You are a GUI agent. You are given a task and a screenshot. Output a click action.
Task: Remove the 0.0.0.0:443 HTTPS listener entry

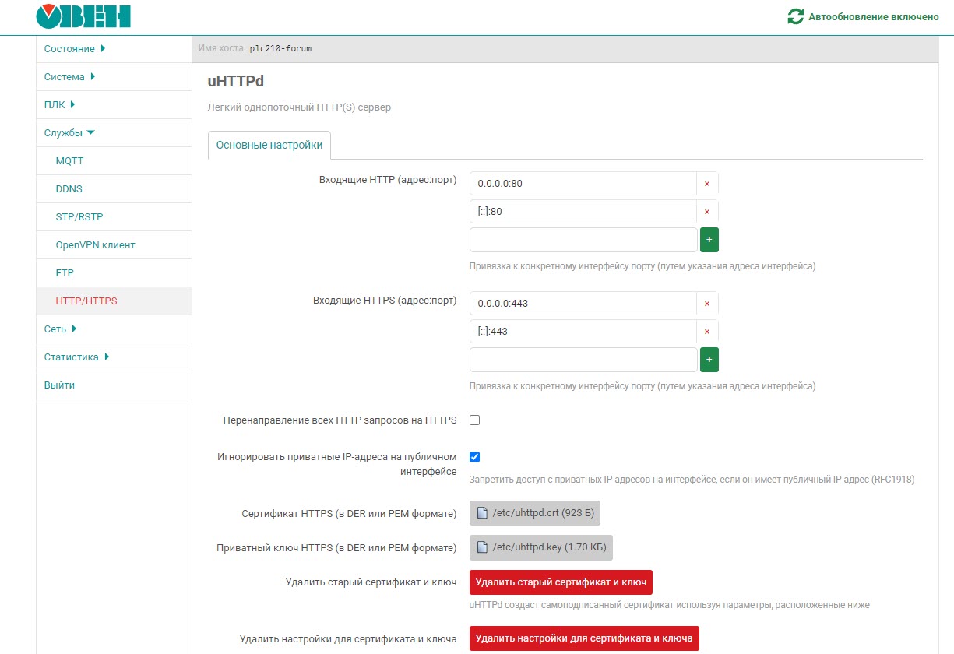tap(707, 304)
